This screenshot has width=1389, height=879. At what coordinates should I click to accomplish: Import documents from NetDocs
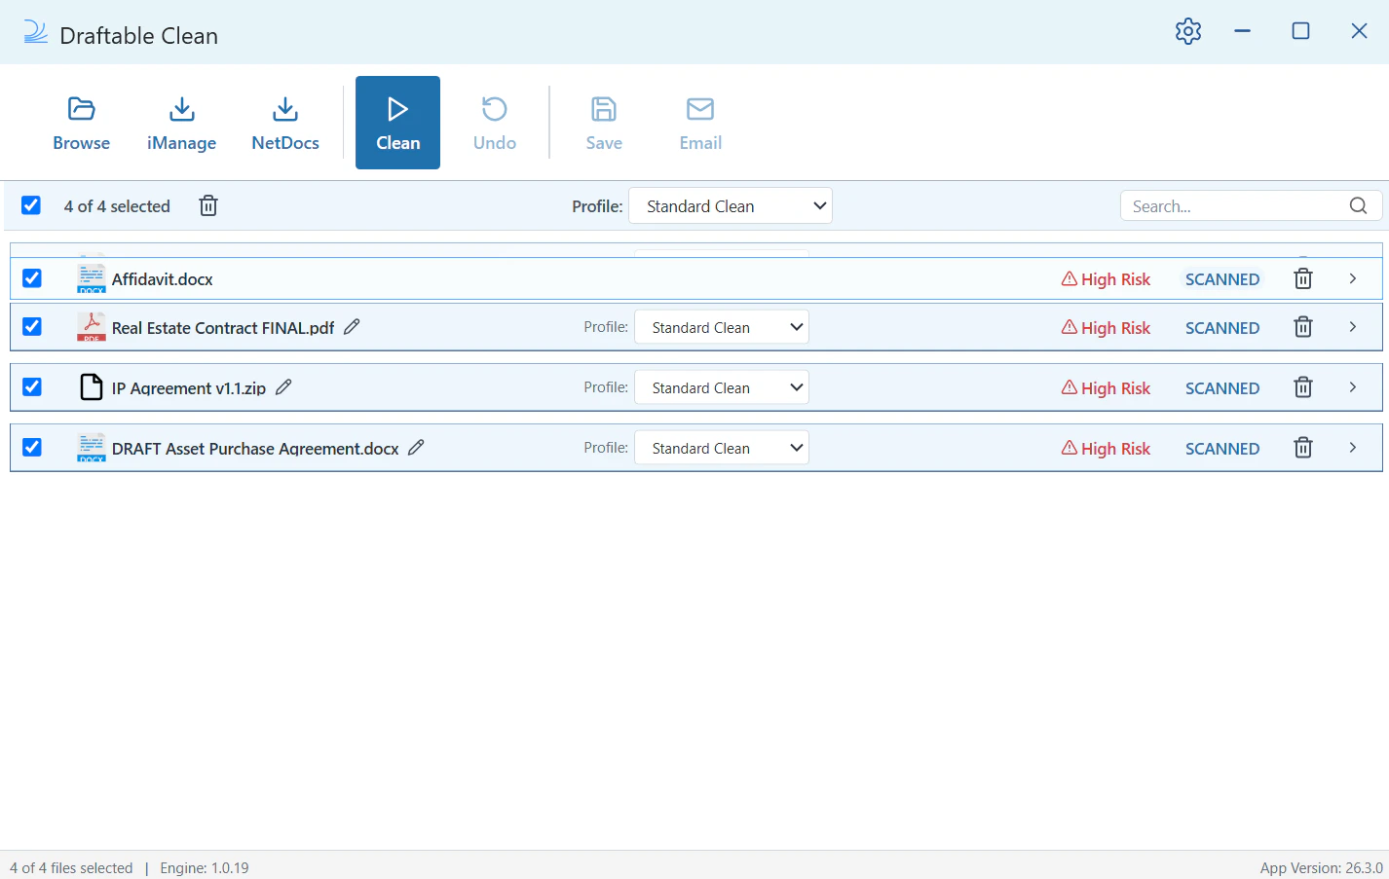(x=284, y=124)
